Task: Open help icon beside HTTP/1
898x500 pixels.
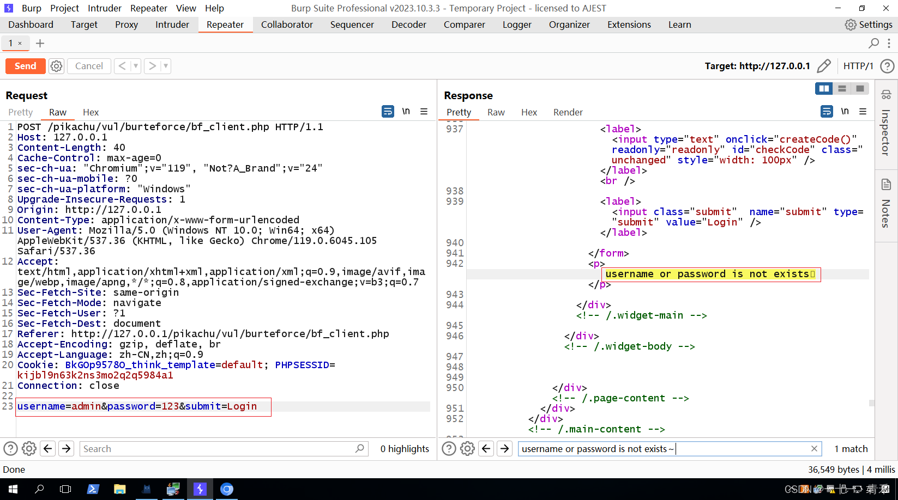Action: pyautogui.click(x=887, y=66)
